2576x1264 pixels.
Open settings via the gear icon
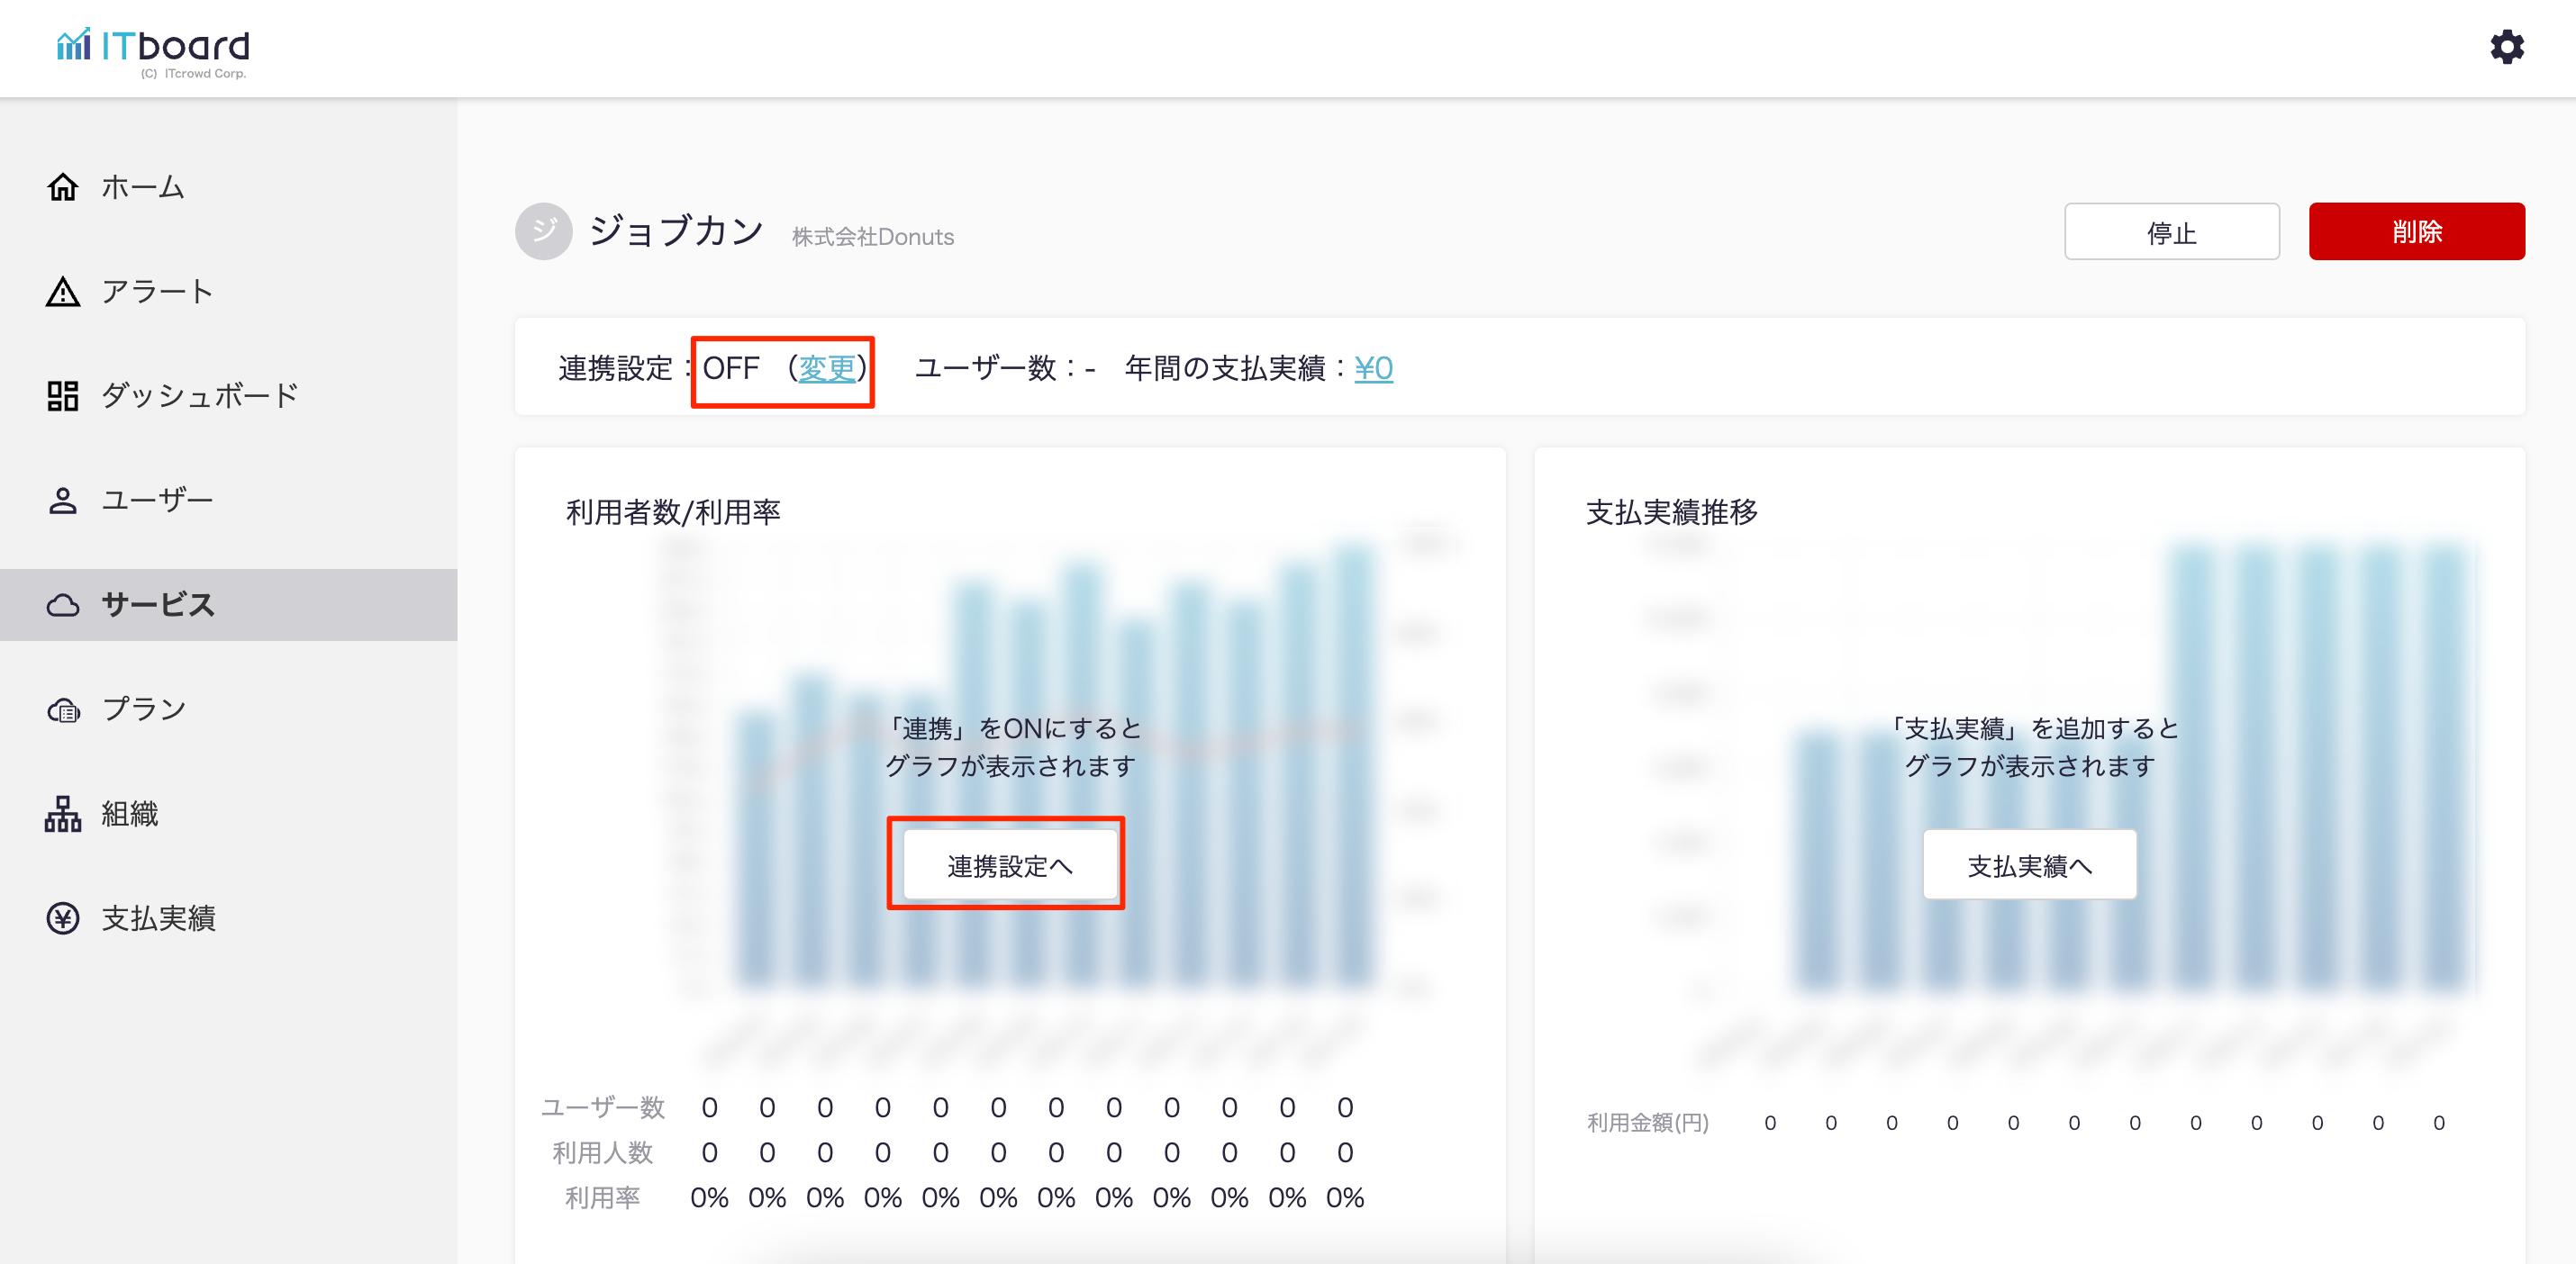pos(2506,47)
